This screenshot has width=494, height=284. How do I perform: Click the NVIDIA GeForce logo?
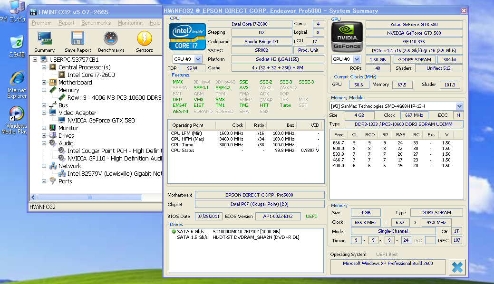pyautogui.click(x=347, y=37)
